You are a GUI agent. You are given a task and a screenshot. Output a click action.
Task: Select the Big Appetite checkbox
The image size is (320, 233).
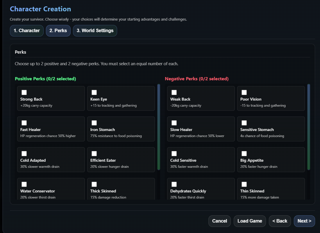(244, 154)
